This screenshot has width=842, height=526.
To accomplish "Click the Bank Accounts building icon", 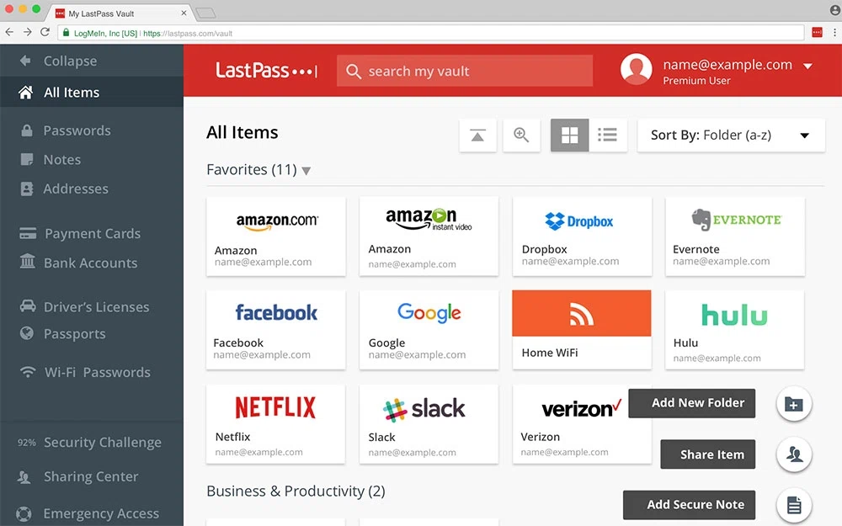I will pyautogui.click(x=28, y=262).
